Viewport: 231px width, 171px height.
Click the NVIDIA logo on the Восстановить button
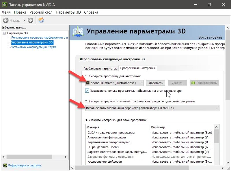(193, 83)
